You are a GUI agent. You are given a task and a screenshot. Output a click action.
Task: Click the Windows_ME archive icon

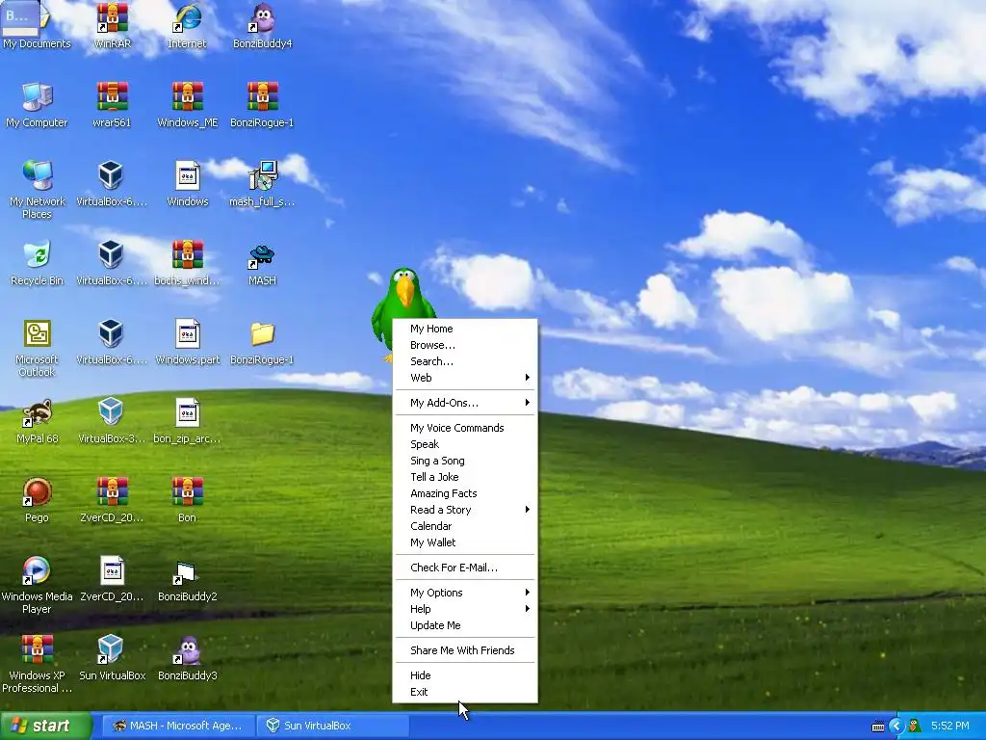tap(188, 98)
